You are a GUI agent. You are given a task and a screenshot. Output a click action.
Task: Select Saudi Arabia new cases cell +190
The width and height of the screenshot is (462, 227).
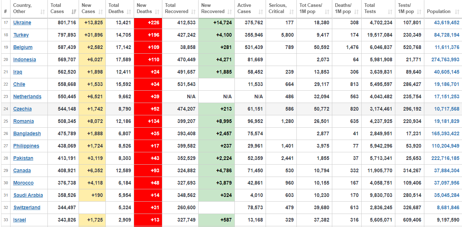92,195
